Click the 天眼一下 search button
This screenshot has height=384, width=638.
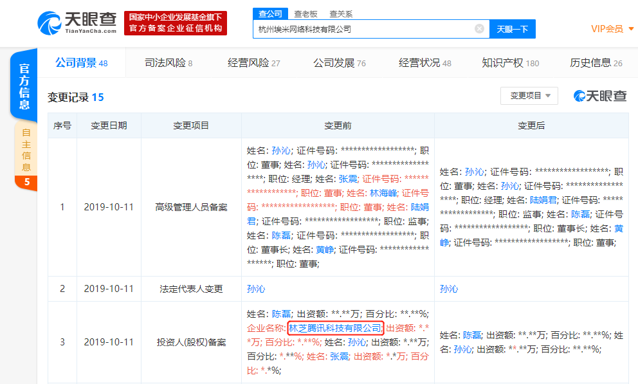tap(513, 29)
